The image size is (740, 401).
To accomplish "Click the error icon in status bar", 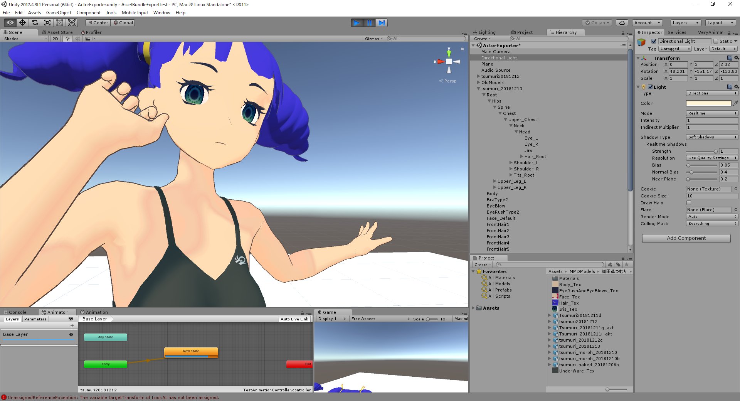I will (4, 398).
